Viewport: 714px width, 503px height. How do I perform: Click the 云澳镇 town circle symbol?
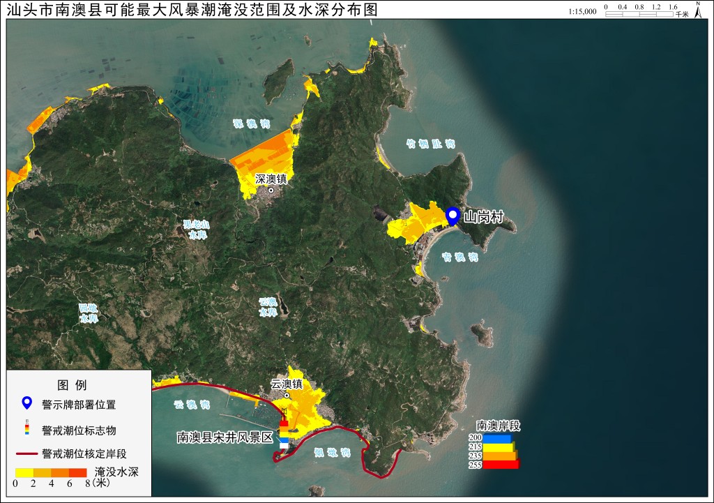tap(287, 396)
